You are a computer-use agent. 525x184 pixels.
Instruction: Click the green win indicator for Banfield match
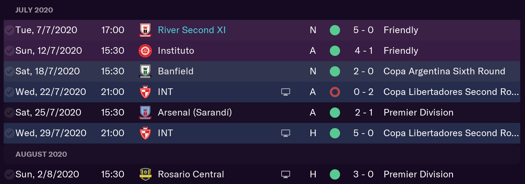(x=335, y=71)
